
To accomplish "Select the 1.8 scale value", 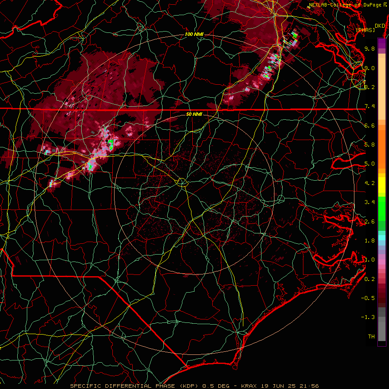I will [370, 241].
